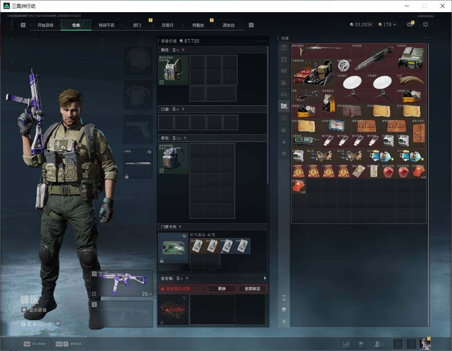
Task: Click the 33,263K currency balance
Action: click(361, 25)
